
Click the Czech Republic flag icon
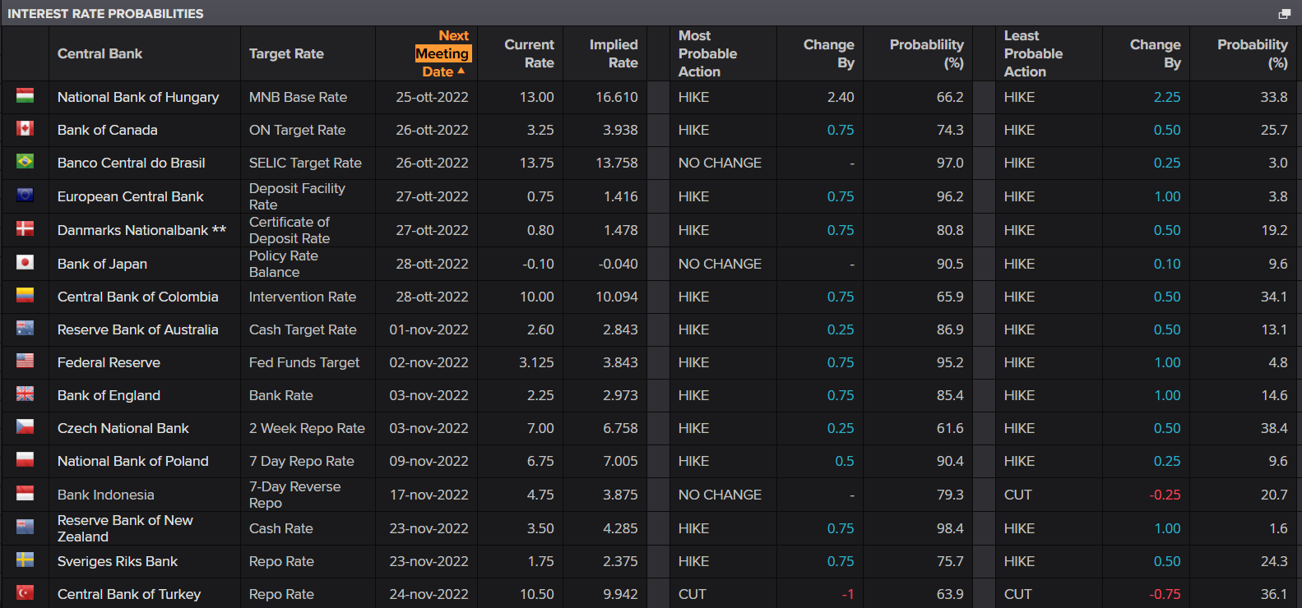[25, 427]
